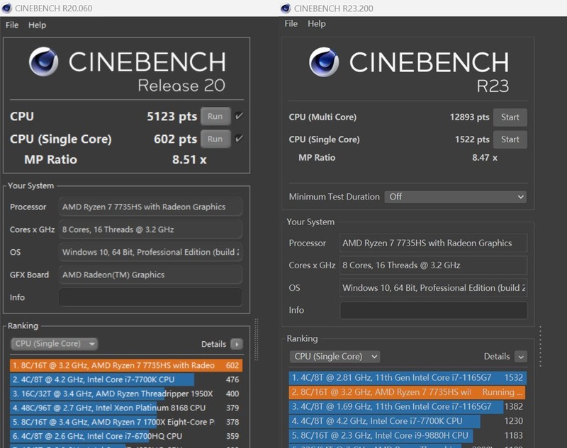Click the Cinebench R23 title bar icon
Viewport: 567px width, 448px height.
[x=286, y=8]
